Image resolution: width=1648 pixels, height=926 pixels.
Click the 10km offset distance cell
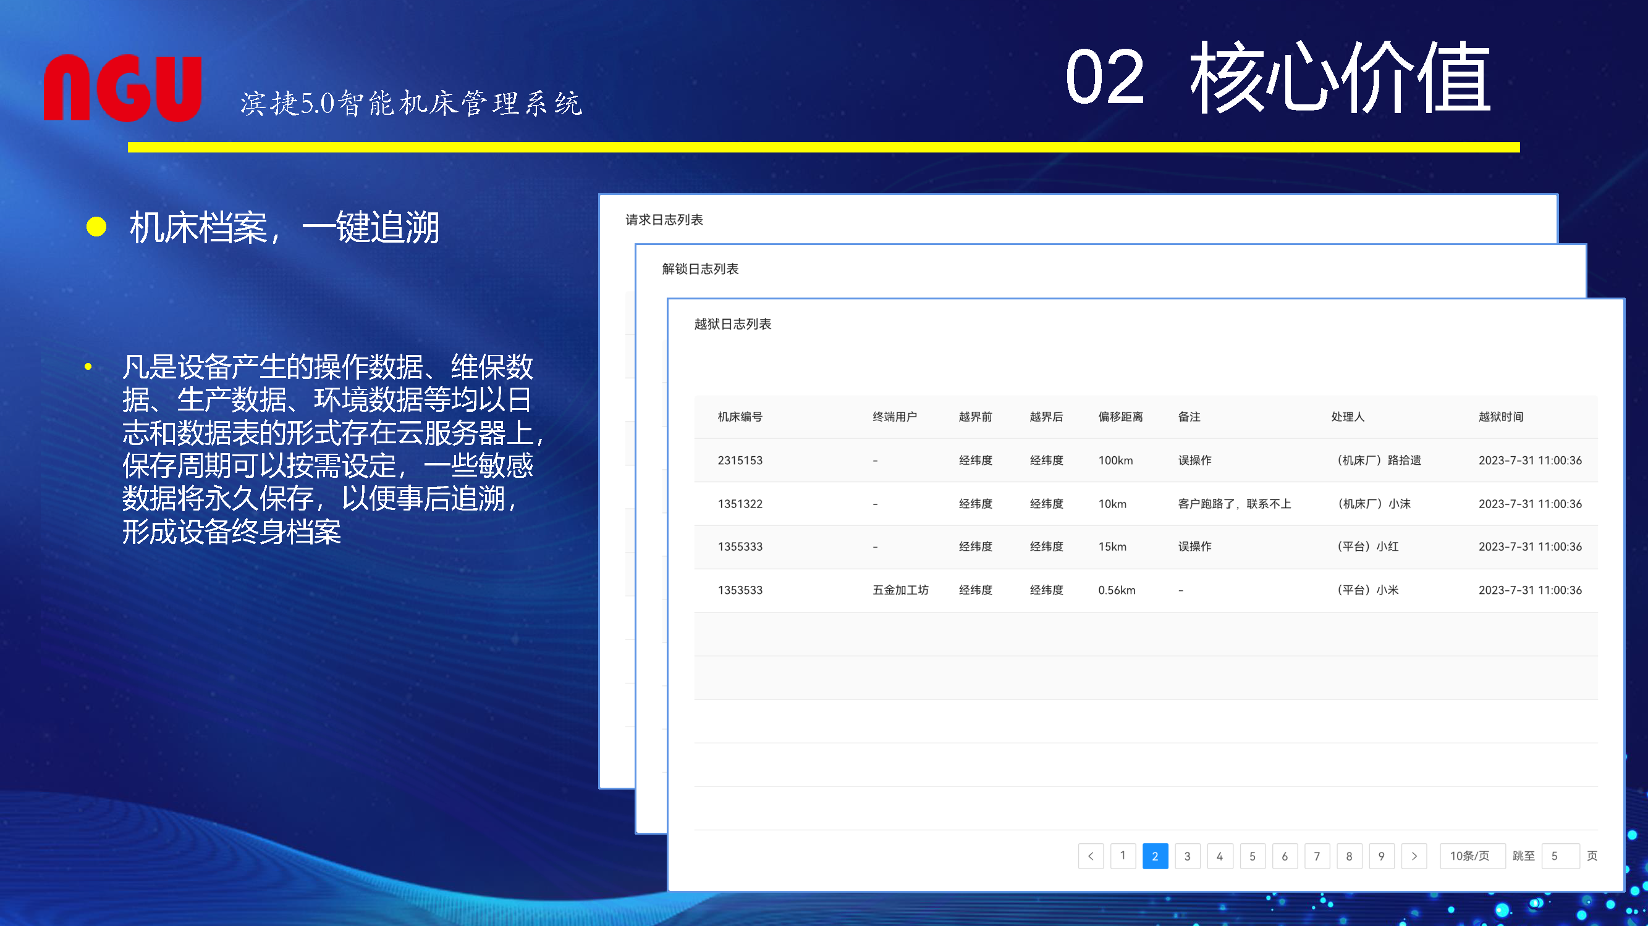pyautogui.click(x=1112, y=504)
